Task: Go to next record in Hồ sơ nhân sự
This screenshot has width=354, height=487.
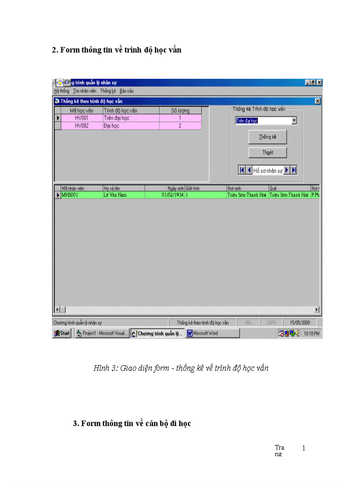Action: (287, 170)
